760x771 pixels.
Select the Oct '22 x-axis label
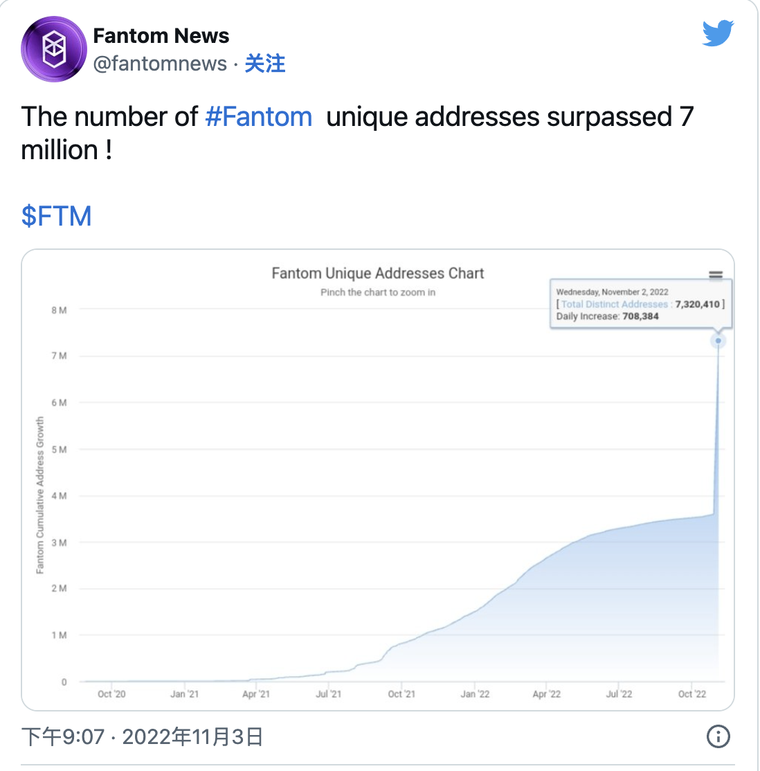point(691,694)
